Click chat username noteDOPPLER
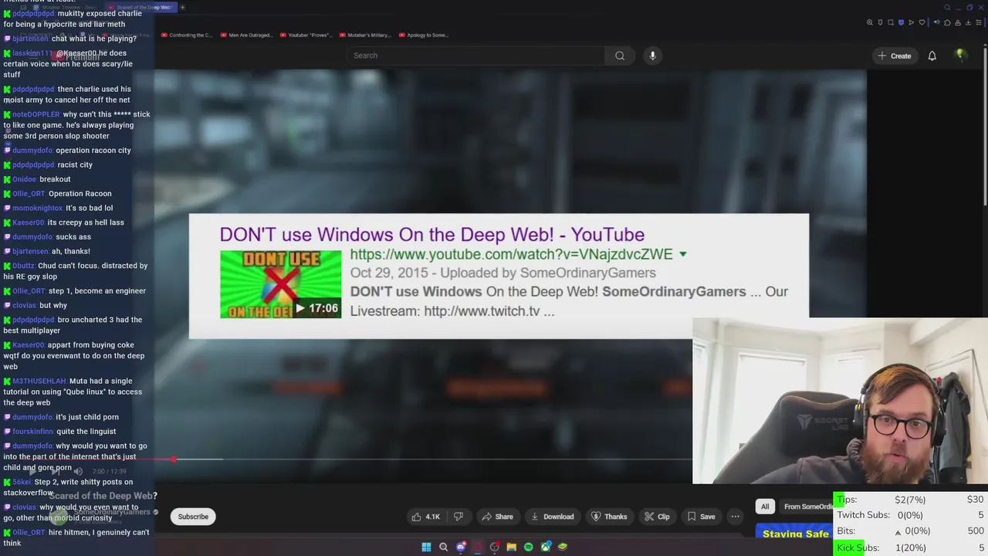Viewport: 988px width, 556px height. coord(36,114)
